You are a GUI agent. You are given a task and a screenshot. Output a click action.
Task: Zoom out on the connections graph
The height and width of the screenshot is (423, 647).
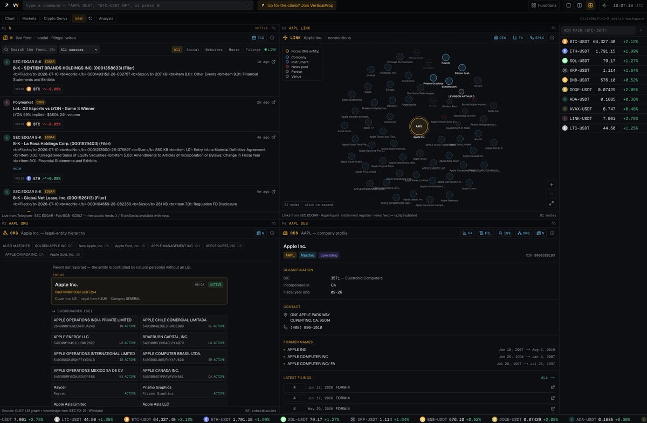[551, 194]
